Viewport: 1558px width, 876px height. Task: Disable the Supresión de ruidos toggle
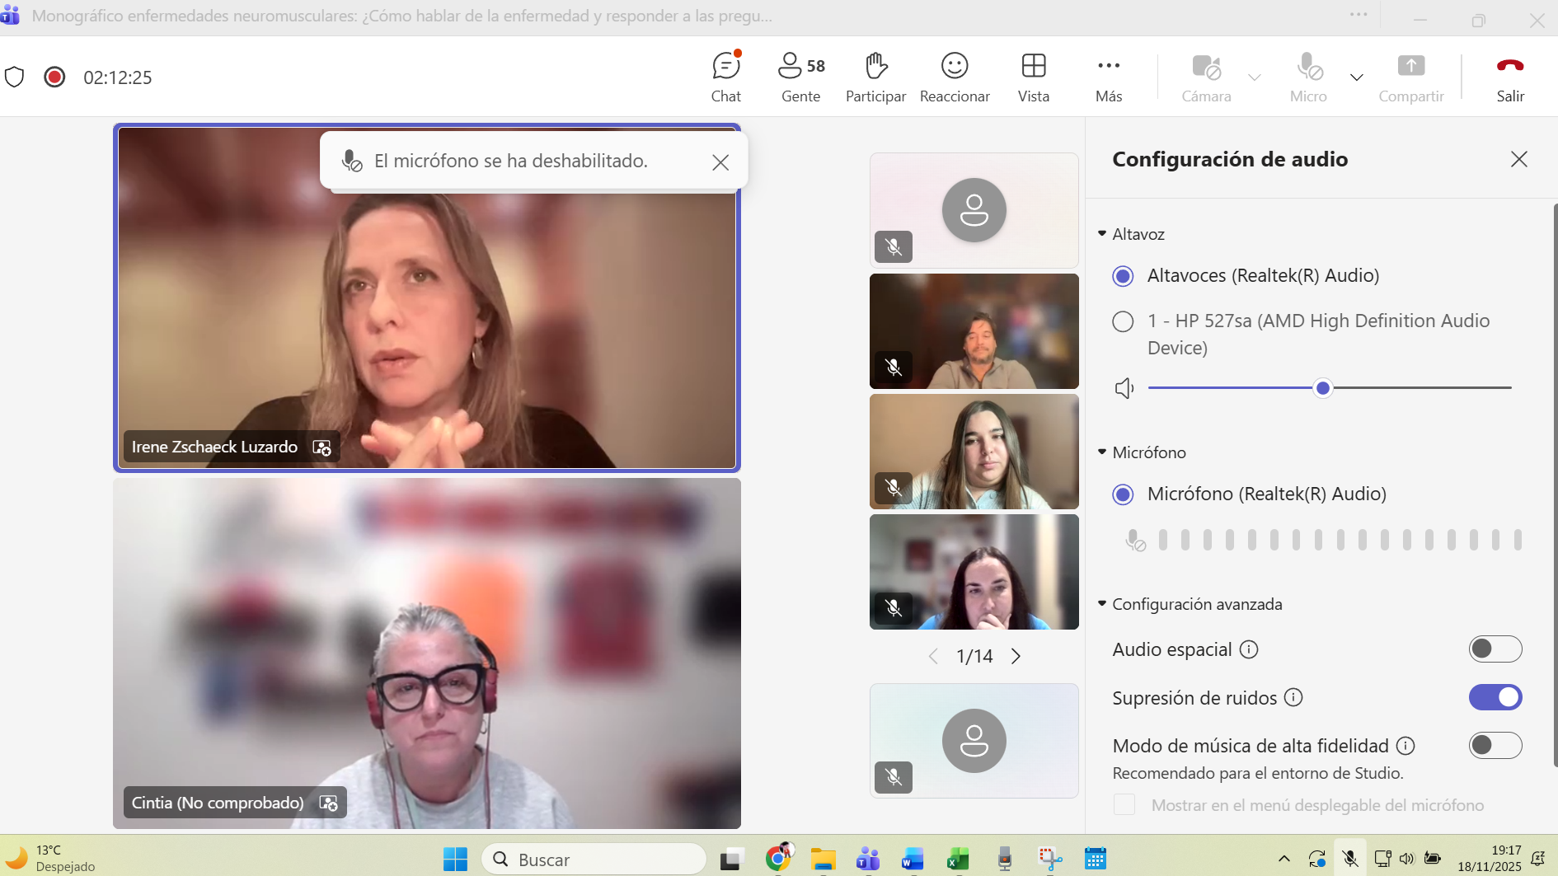(x=1495, y=697)
